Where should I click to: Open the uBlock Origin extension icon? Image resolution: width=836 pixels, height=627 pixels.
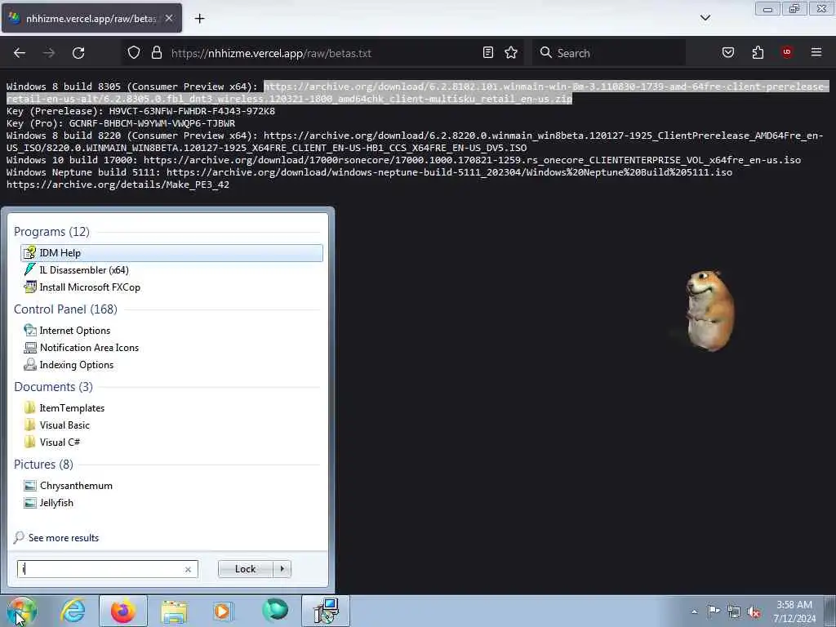(787, 52)
